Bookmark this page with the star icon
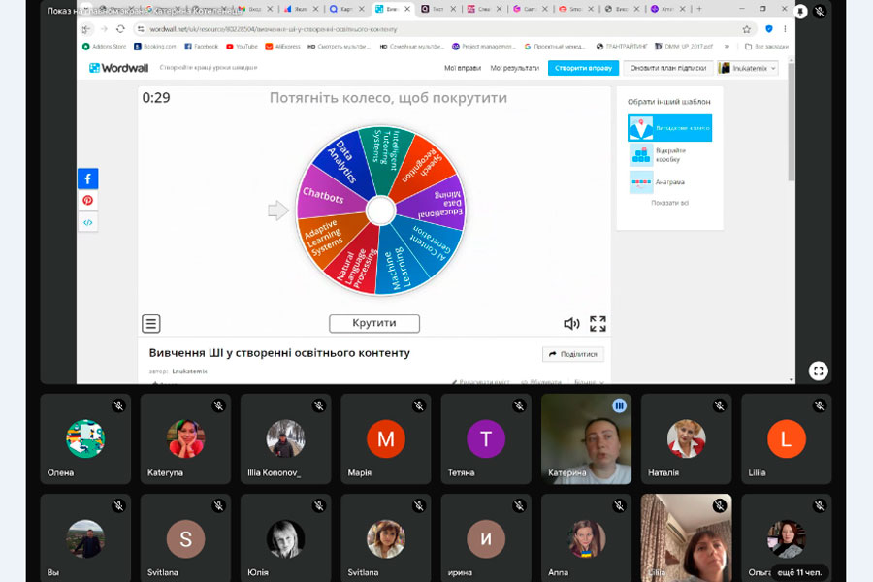The height and width of the screenshot is (582, 873). (x=747, y=29)
